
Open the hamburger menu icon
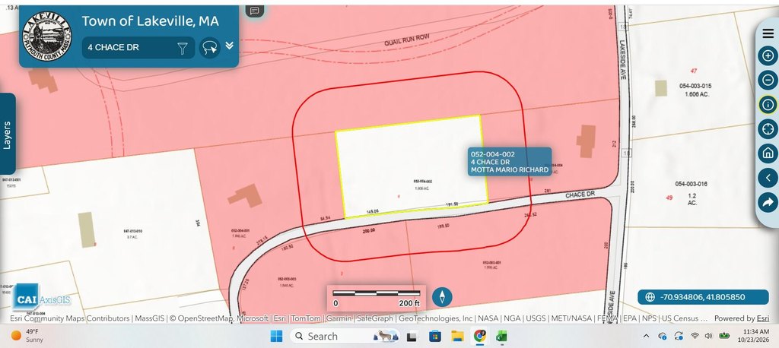click(x=768, y=33)
